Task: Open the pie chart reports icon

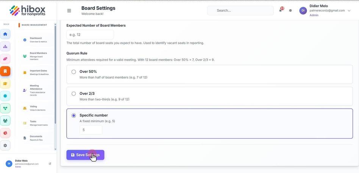Action: 5,133
